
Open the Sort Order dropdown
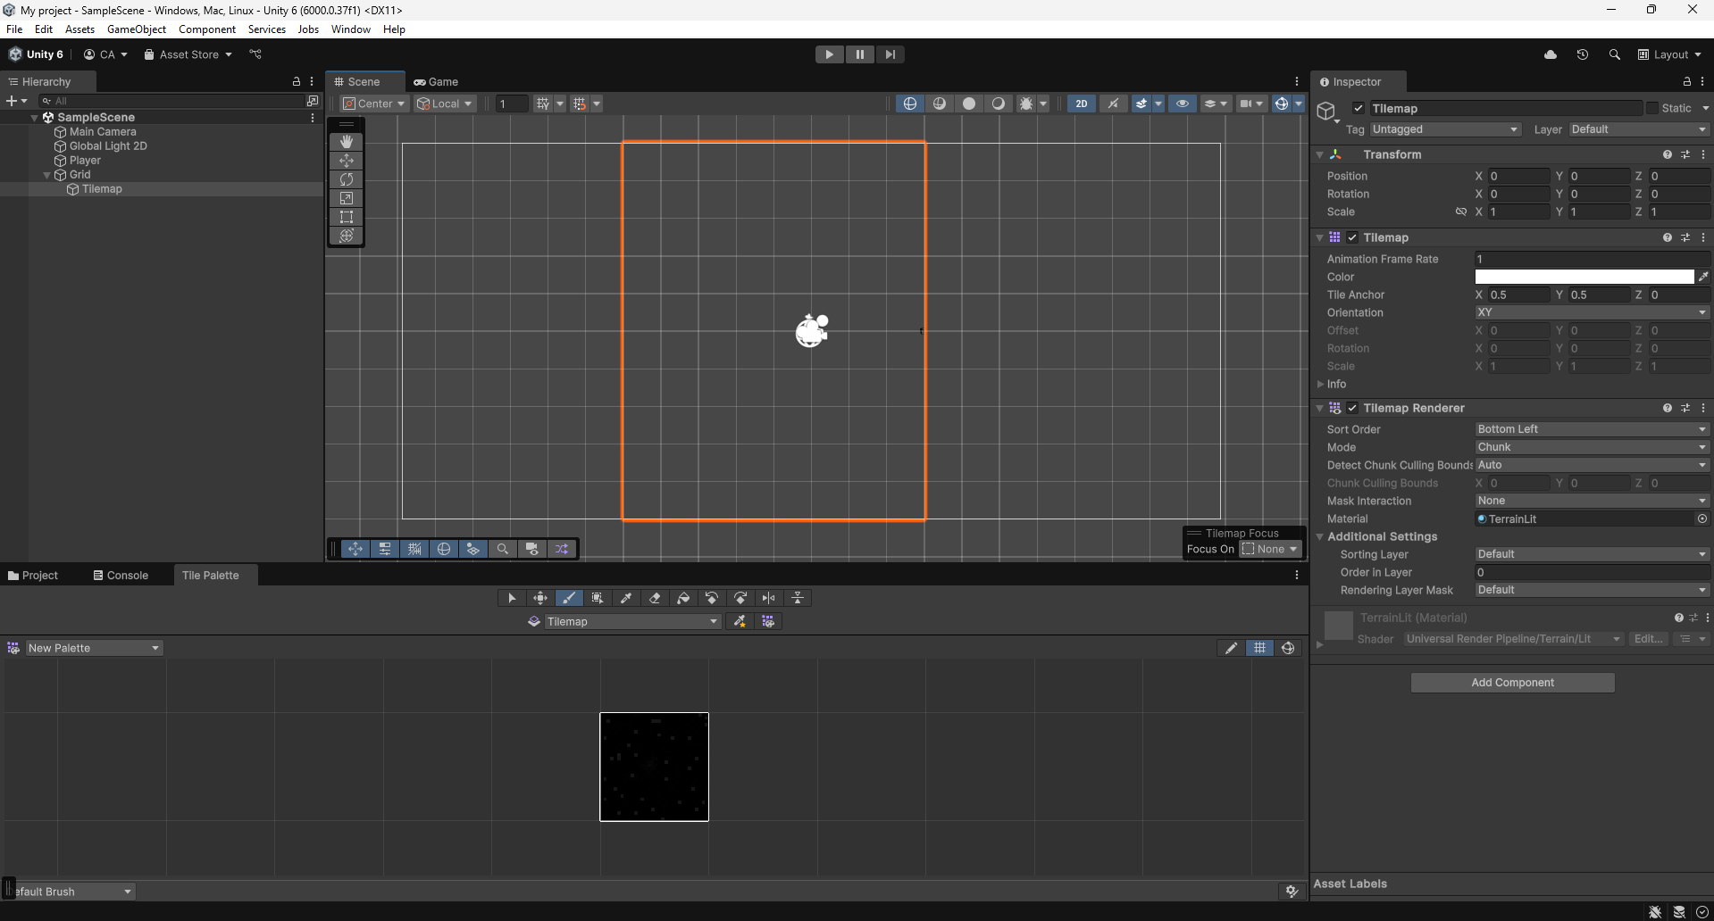(1593, 429)
